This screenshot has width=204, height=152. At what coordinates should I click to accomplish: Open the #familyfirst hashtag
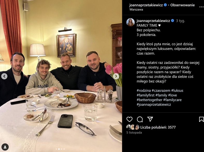(146, 95)
